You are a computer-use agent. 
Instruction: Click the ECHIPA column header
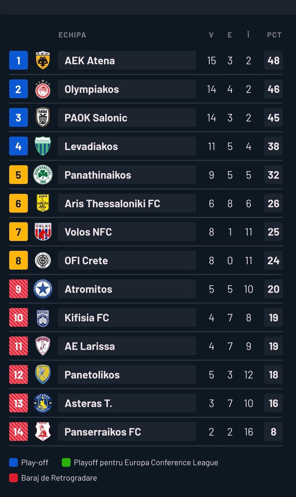pyautogui.click(x=72, y=35)
